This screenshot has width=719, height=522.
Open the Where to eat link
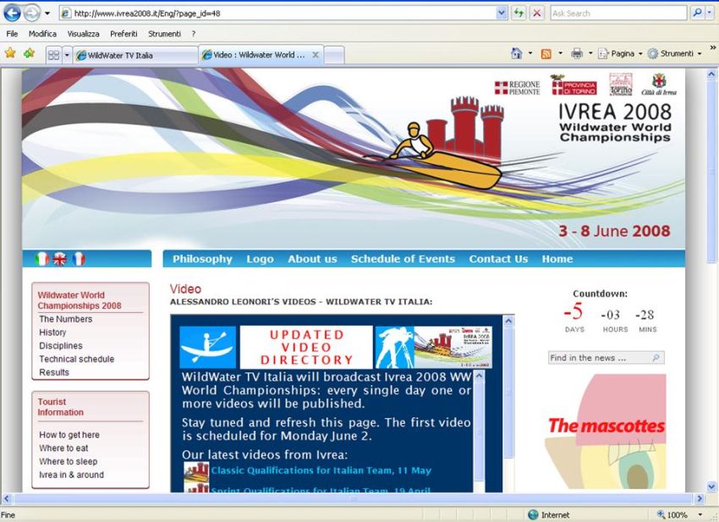63,448
